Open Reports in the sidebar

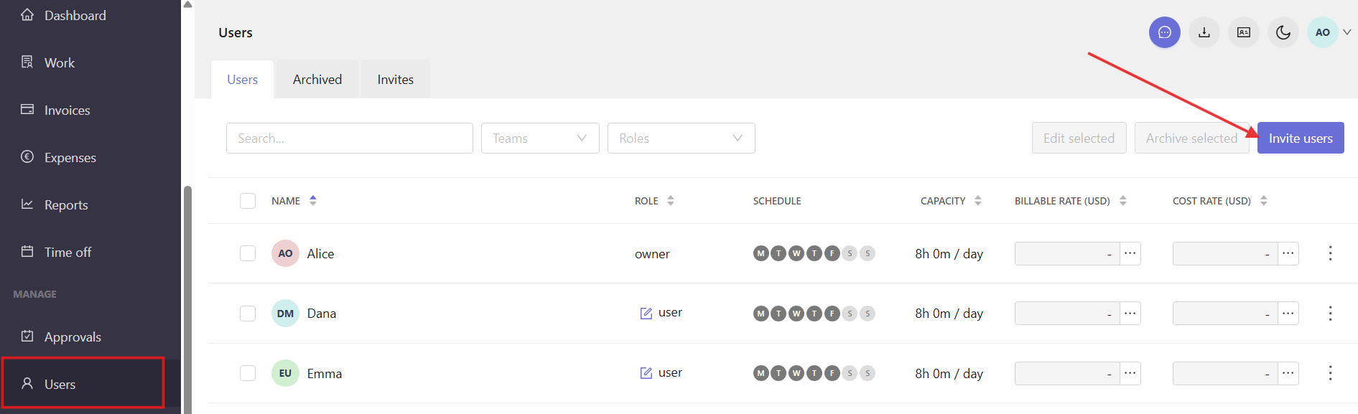coord(90,204)
